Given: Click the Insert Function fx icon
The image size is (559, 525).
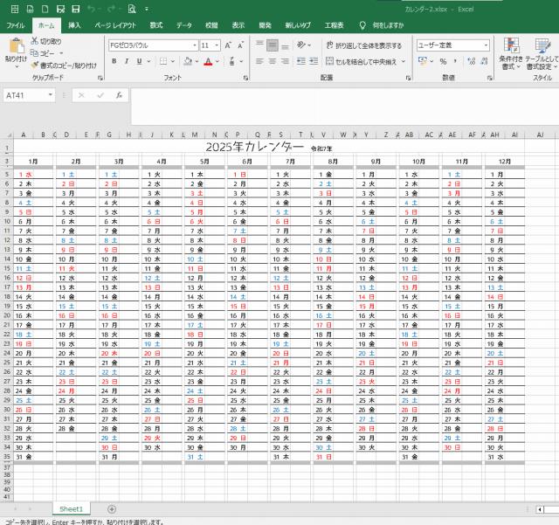Looking at the screenshot, I should (119, 94).
